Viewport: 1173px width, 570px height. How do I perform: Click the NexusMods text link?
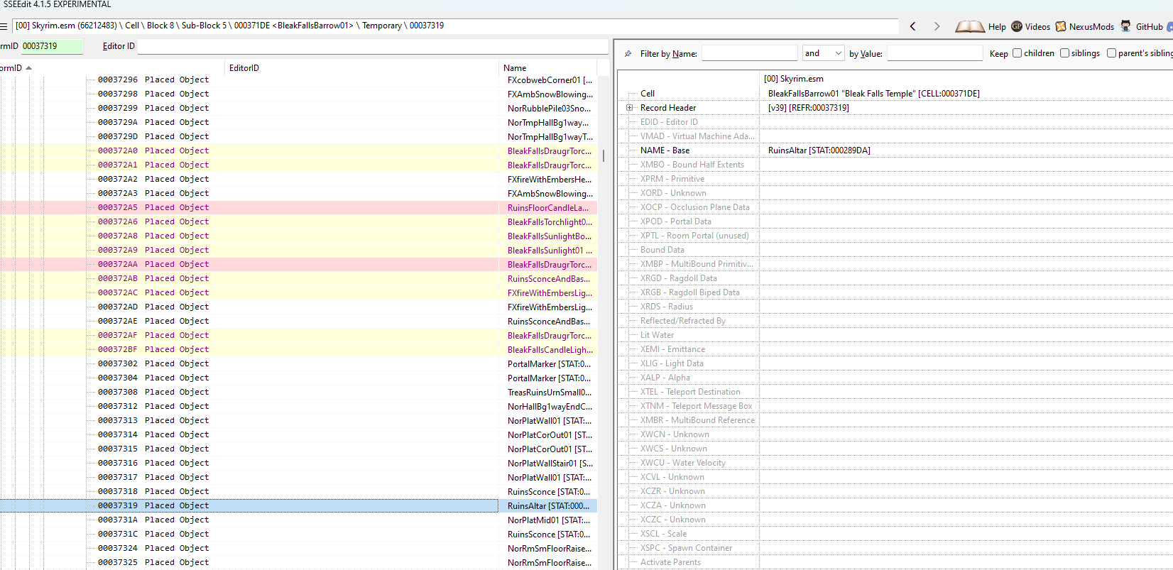point(1091,27)
